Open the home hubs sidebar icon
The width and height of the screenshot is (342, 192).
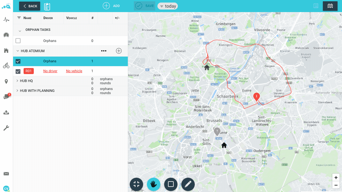click(6, 51)
